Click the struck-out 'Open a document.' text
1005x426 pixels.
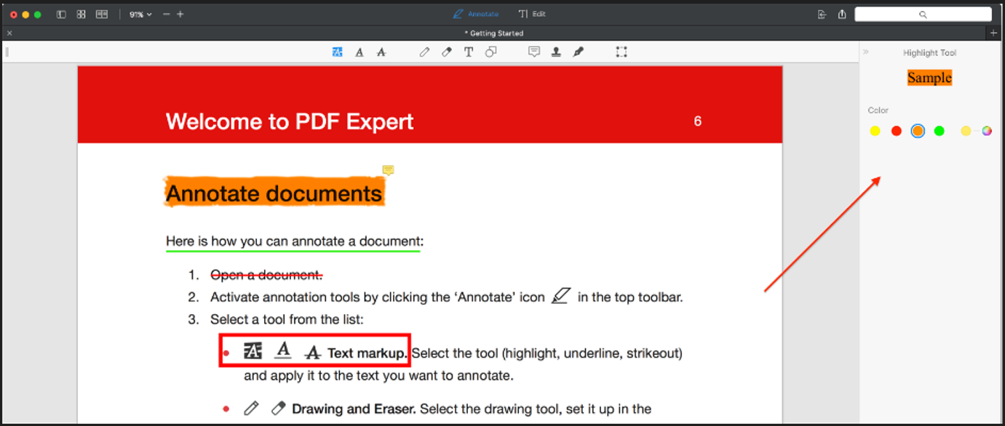point(266,275)
